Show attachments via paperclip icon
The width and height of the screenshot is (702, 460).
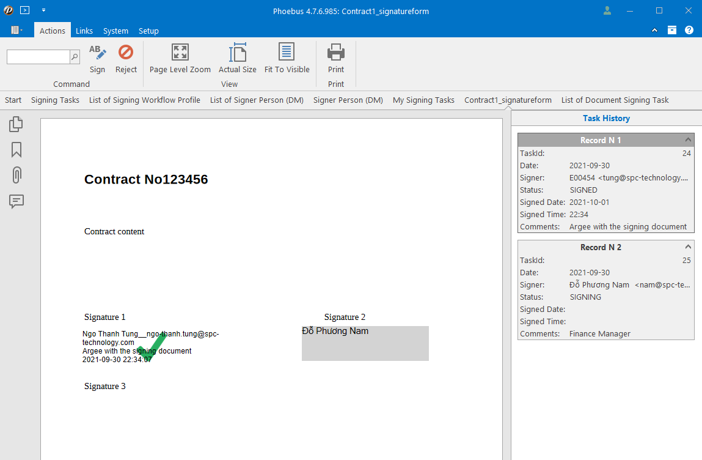coord(16,176)
